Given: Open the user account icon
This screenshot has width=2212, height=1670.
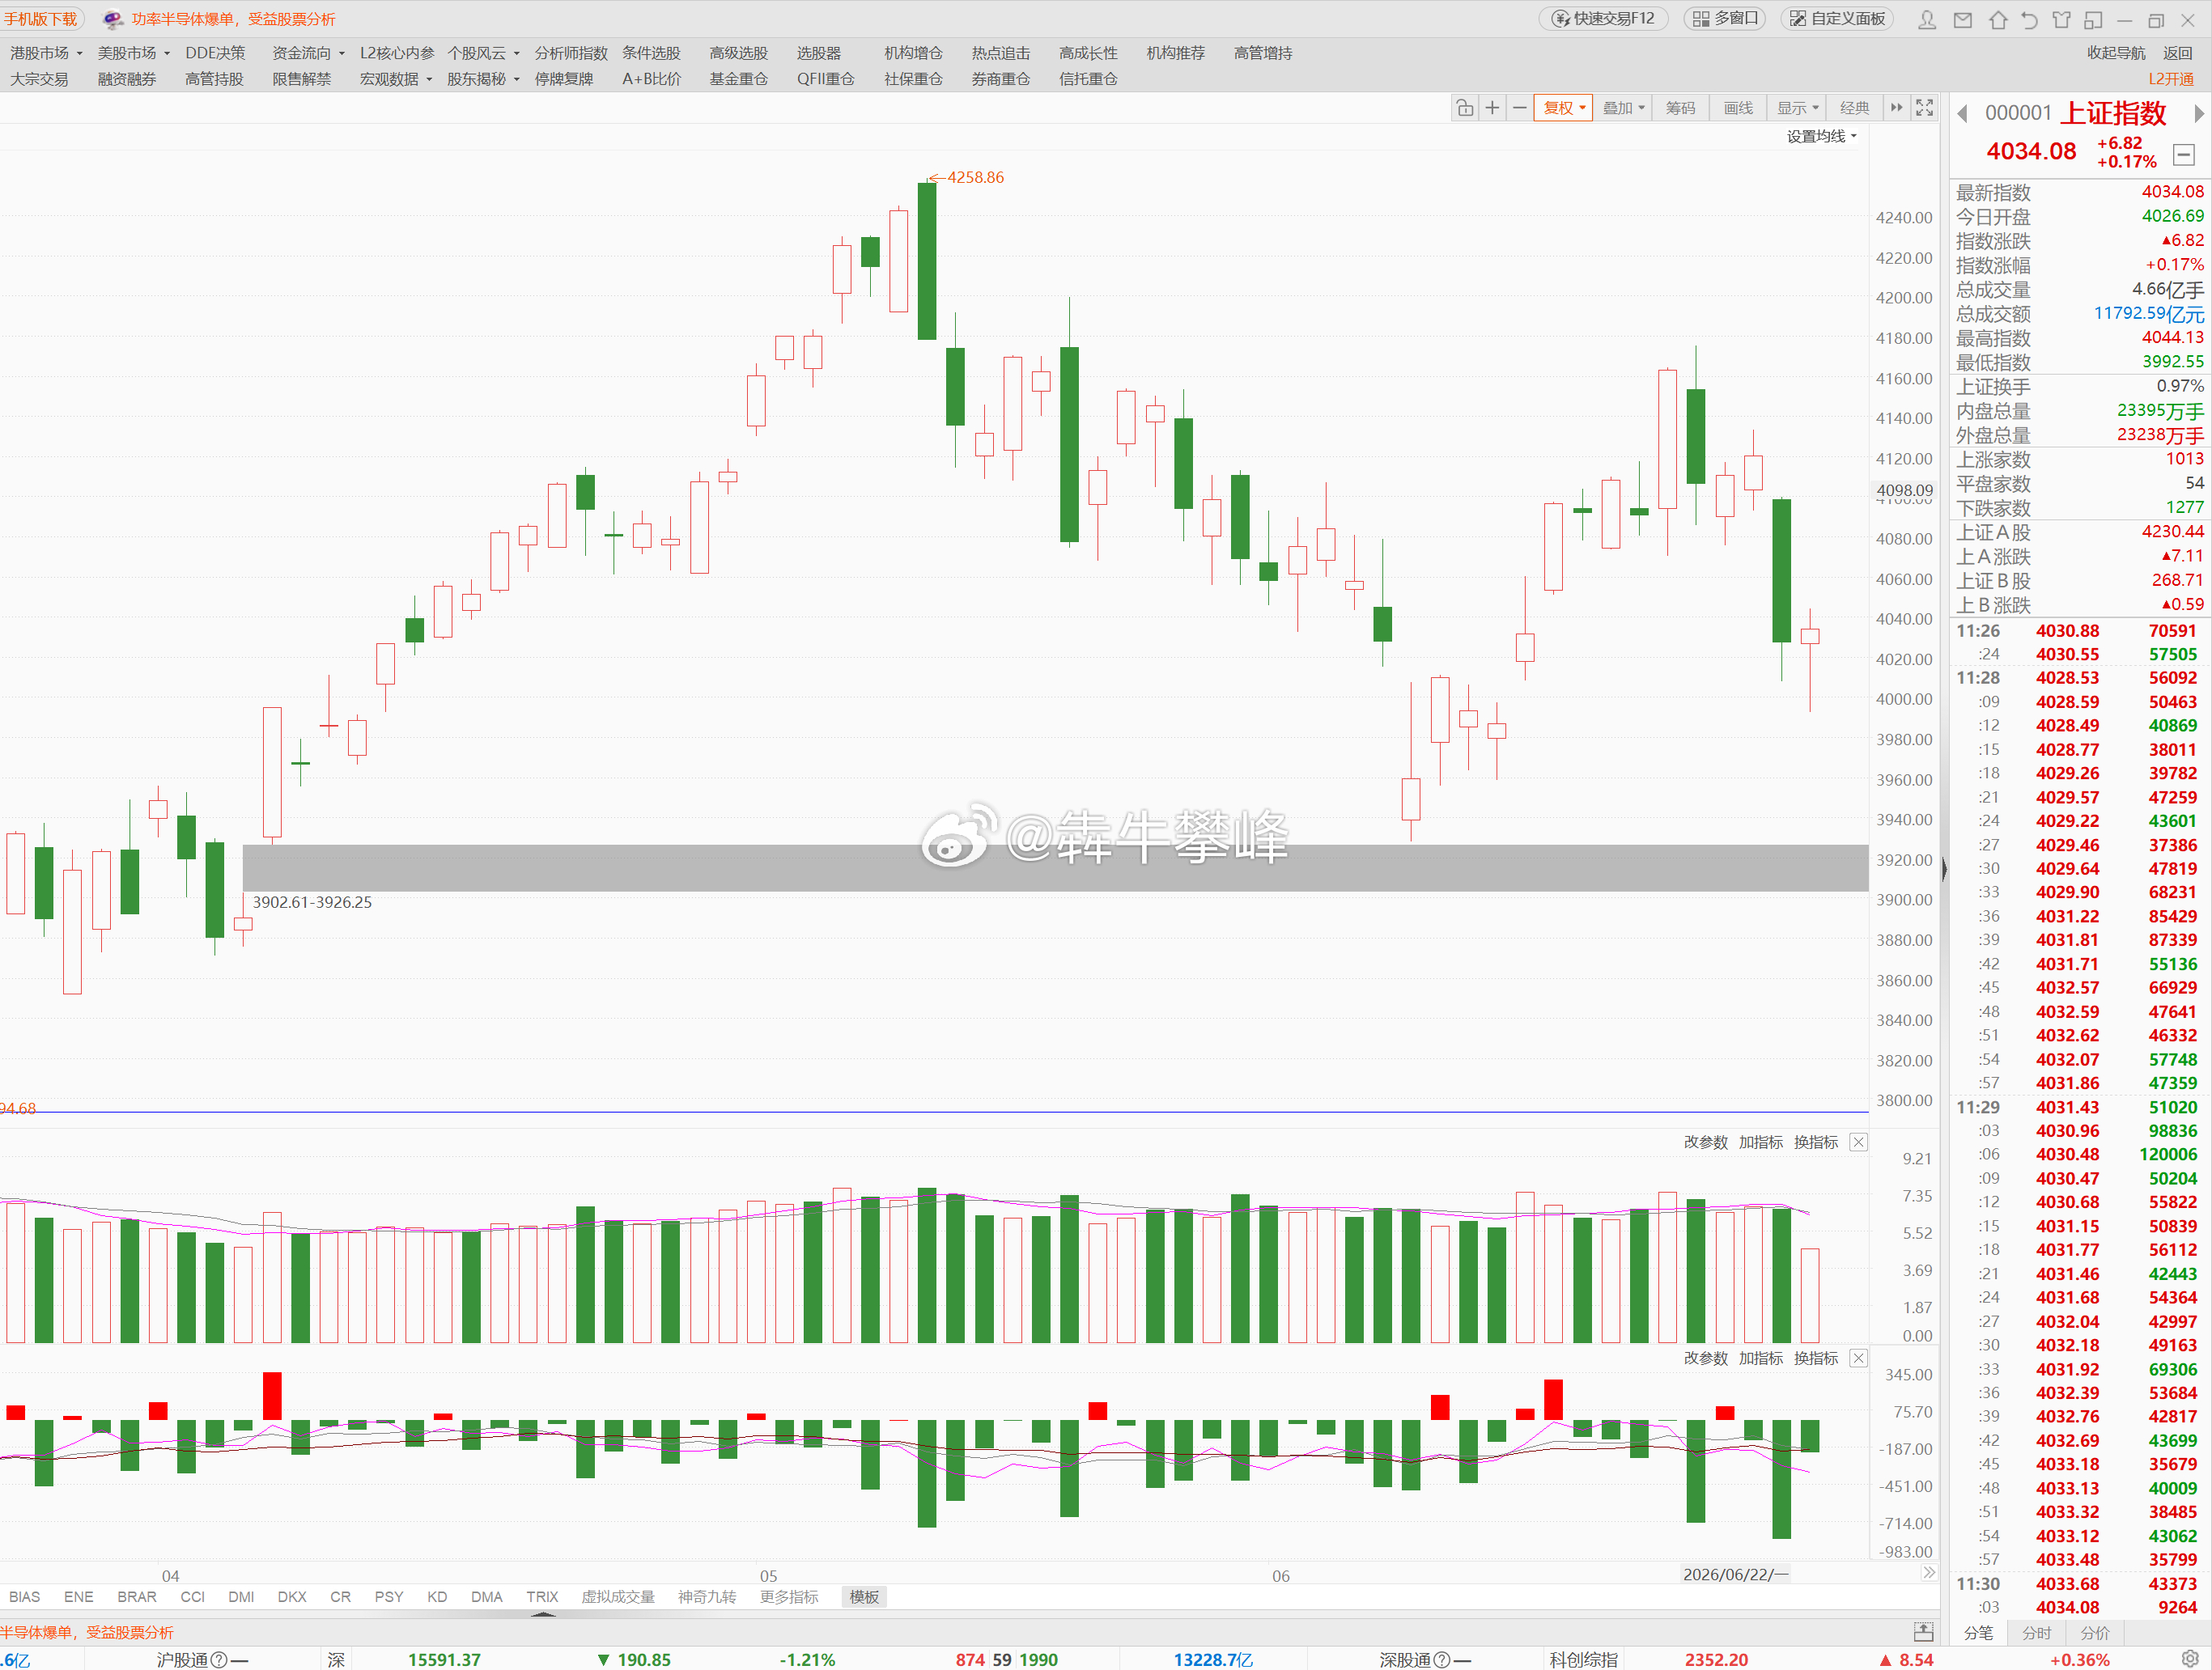Looking at the screenshot, I should tap(1927, 19).
